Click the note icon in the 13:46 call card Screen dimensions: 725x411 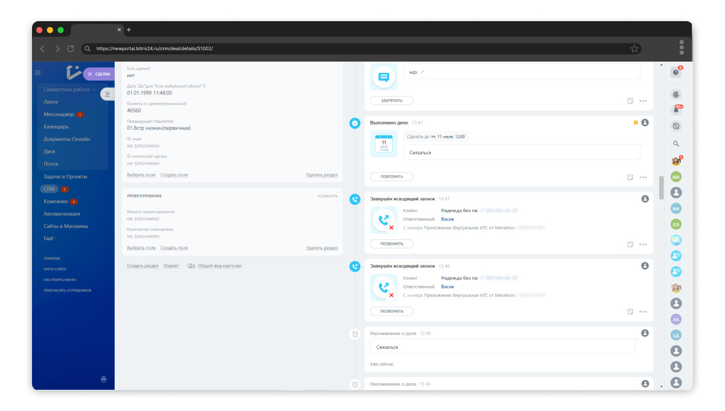630,311
